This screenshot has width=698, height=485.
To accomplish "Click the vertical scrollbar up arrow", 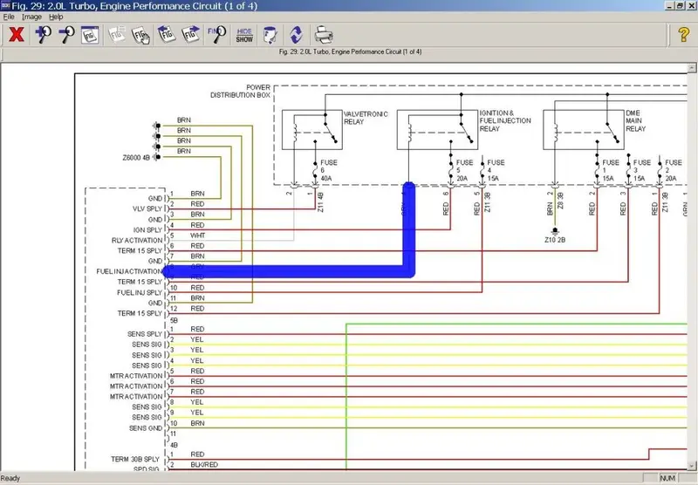I will (691, 68).
